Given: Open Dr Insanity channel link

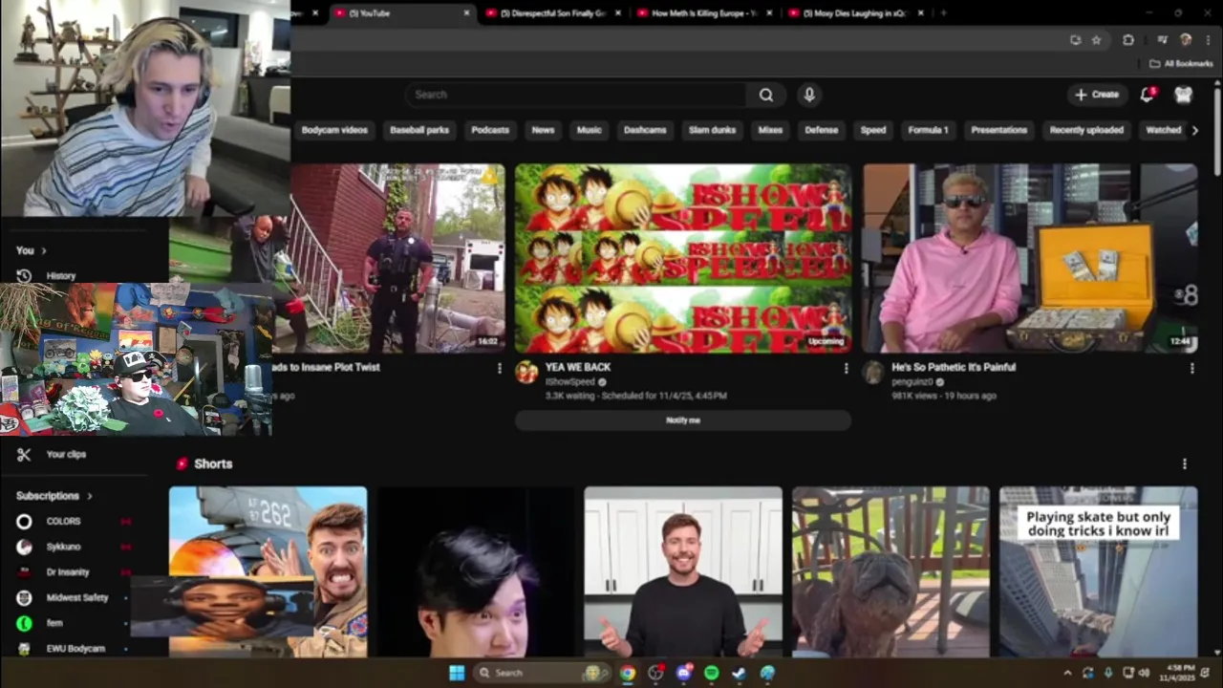Looking at the screenshot, I should [68, 572].
